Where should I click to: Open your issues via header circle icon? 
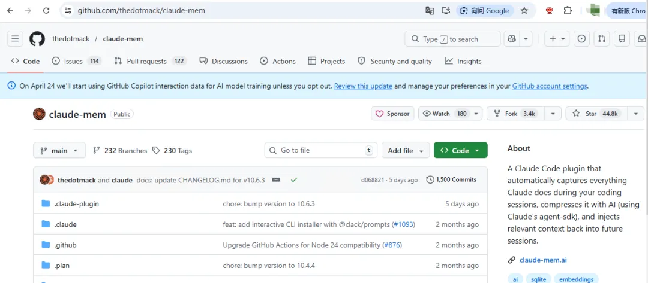[x=581, y=39]
